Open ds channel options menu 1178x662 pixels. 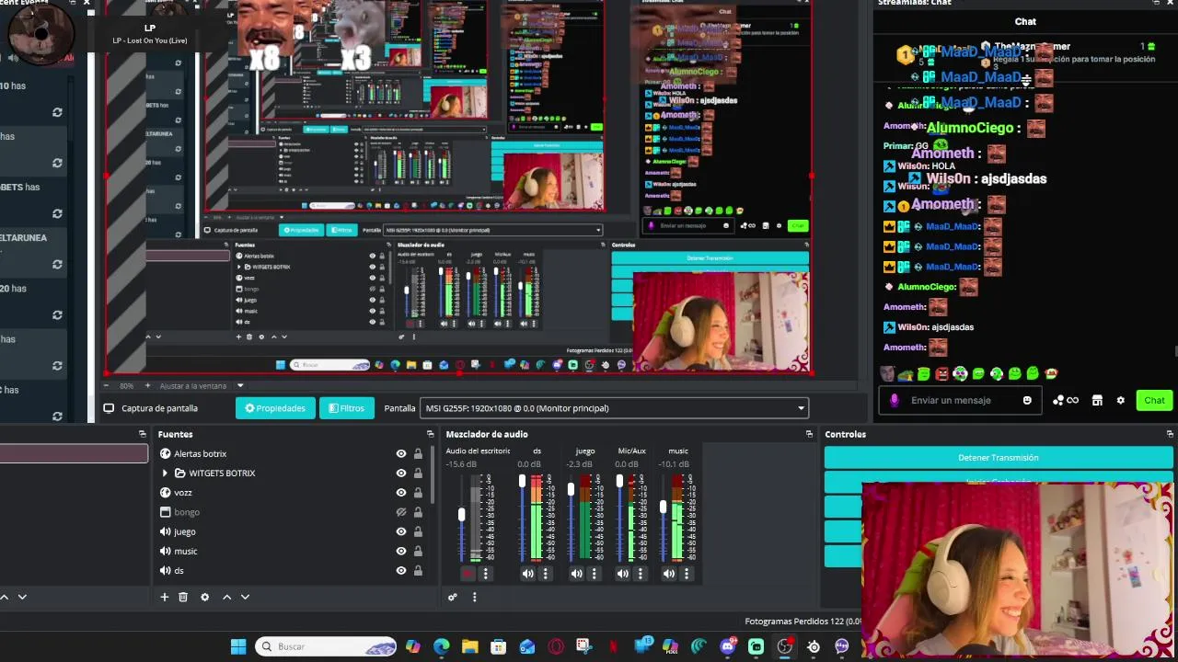pyautogui.click(x=545, y=574)
